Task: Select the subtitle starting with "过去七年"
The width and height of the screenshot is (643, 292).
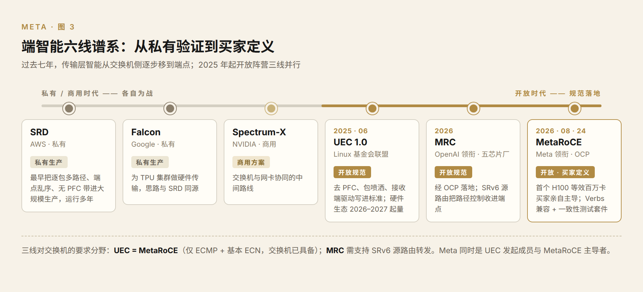Action: (161, 65)
